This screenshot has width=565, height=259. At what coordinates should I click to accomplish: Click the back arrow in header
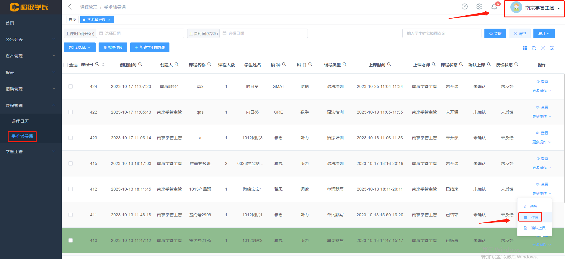[70, 7]
